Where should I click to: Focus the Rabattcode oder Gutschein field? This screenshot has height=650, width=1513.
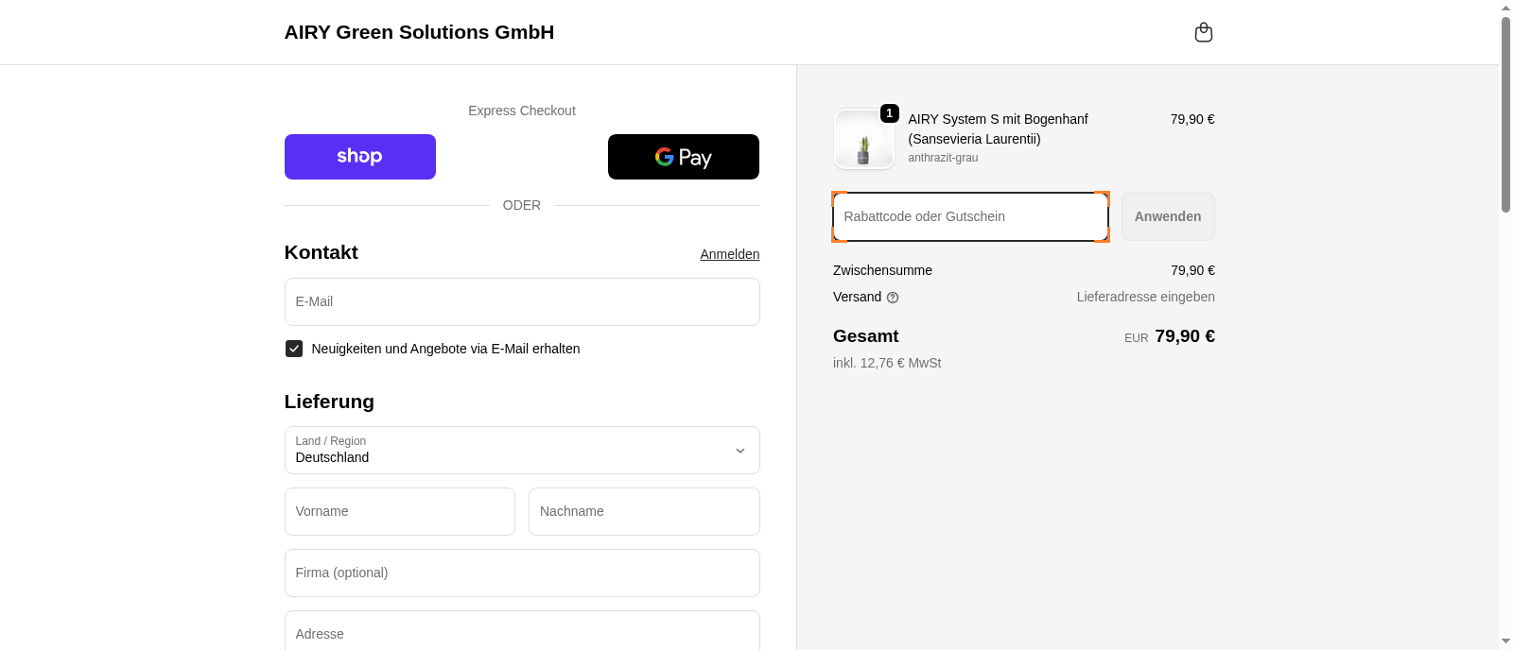pyautogui.click(x=970, y=216)
